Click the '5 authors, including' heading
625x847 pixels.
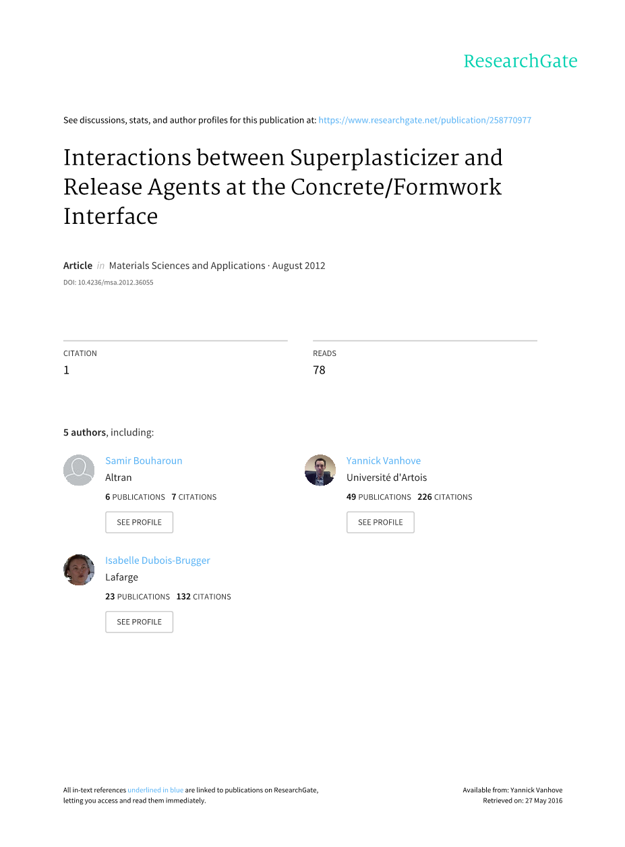pos(109,432)
